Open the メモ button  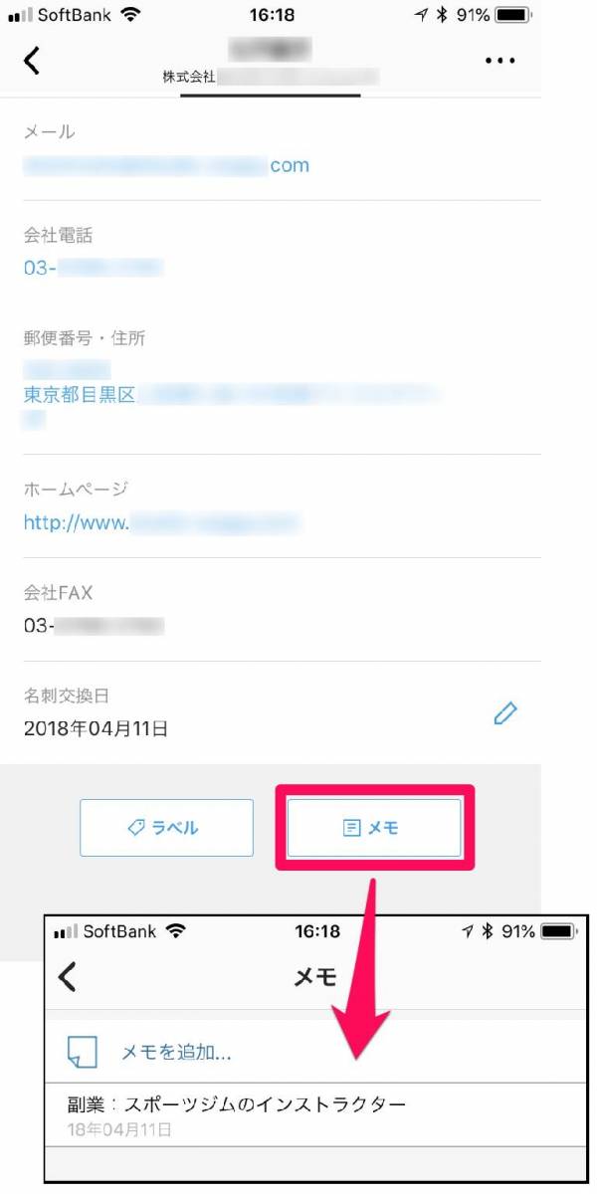coord(374,828)
